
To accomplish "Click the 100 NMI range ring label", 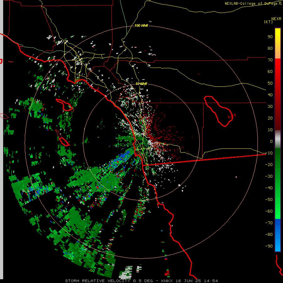I will 141,25.
